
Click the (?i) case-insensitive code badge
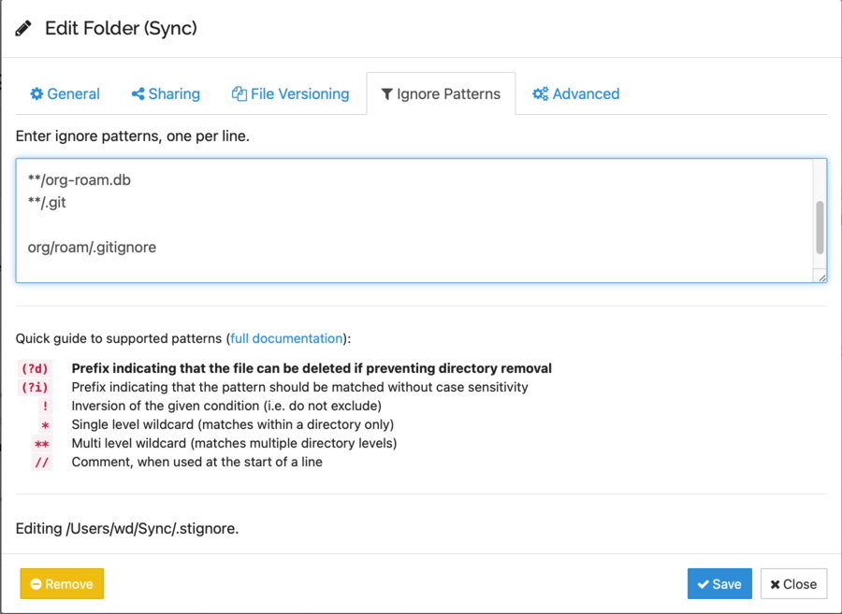(34, 387)
